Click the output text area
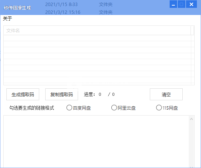The image size is (201, 168). (x=96, y=141)
